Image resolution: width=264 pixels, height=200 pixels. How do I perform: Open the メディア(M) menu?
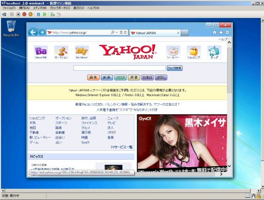click(x=40, y=8)
